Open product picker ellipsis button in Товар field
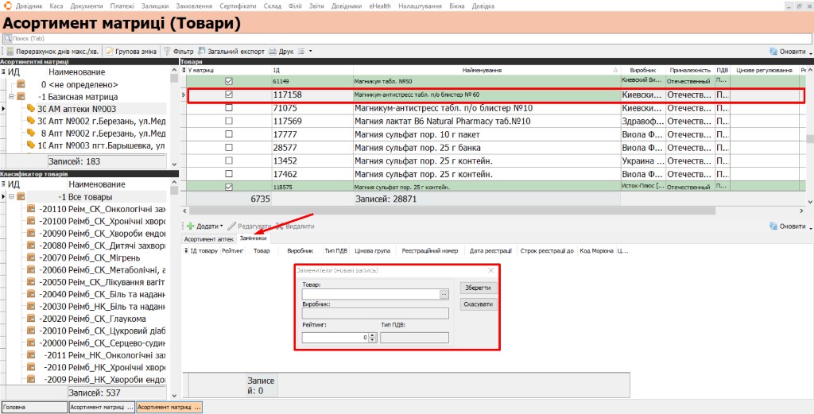814x414 pixels. point(444,294)
